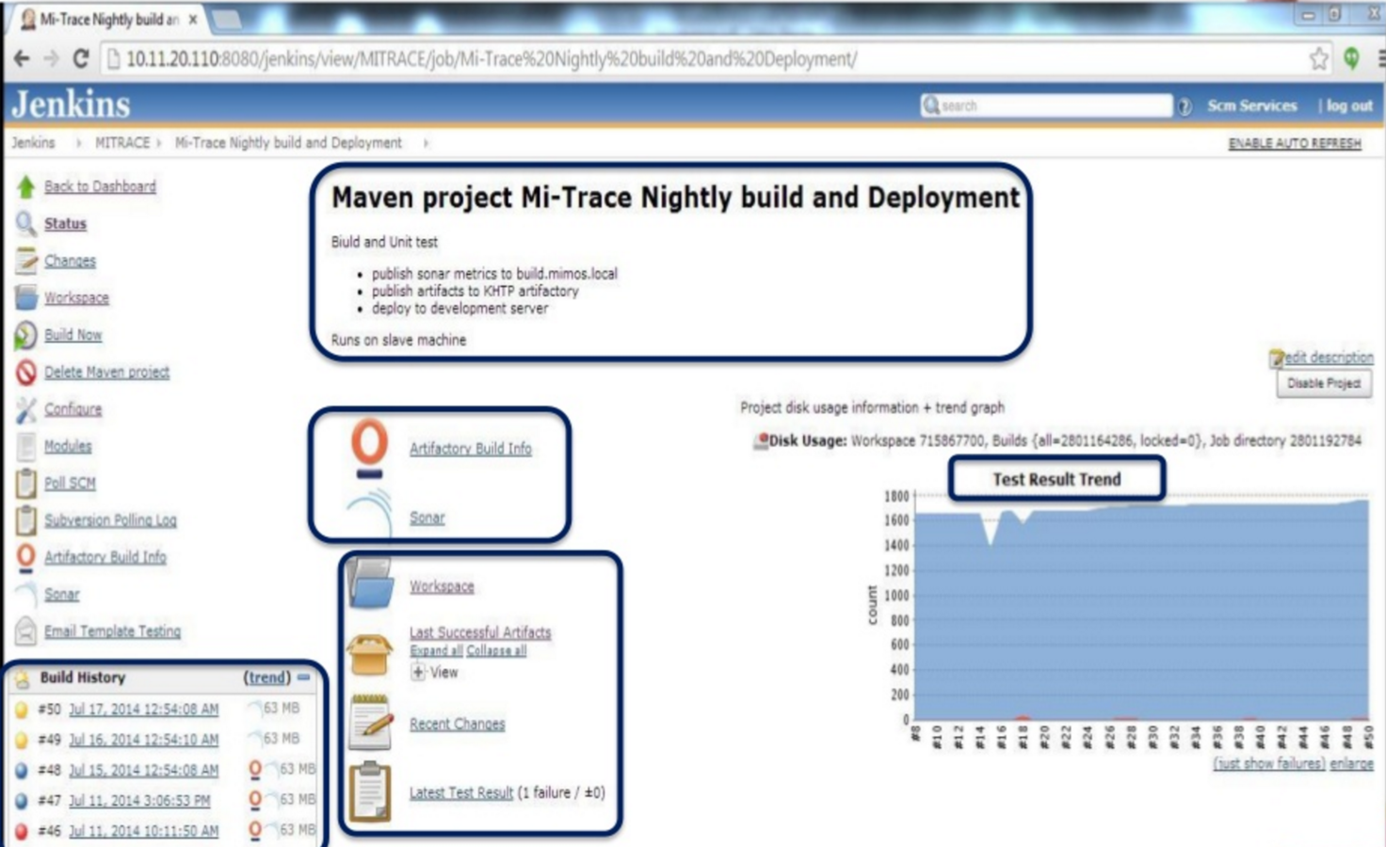
Task: Click the large Artifactory ring icon
Action: 369,448
